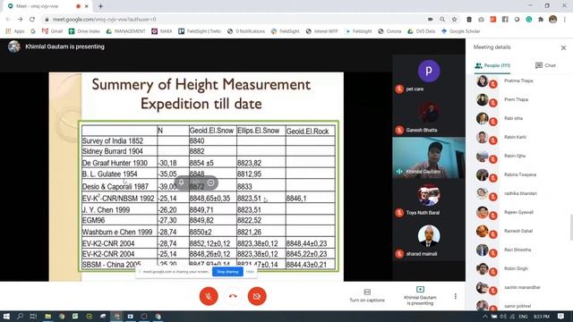The width and height of the screenshot is (573, 322).
Task: Open the Windows notification center
Action: tap(561, 316)
